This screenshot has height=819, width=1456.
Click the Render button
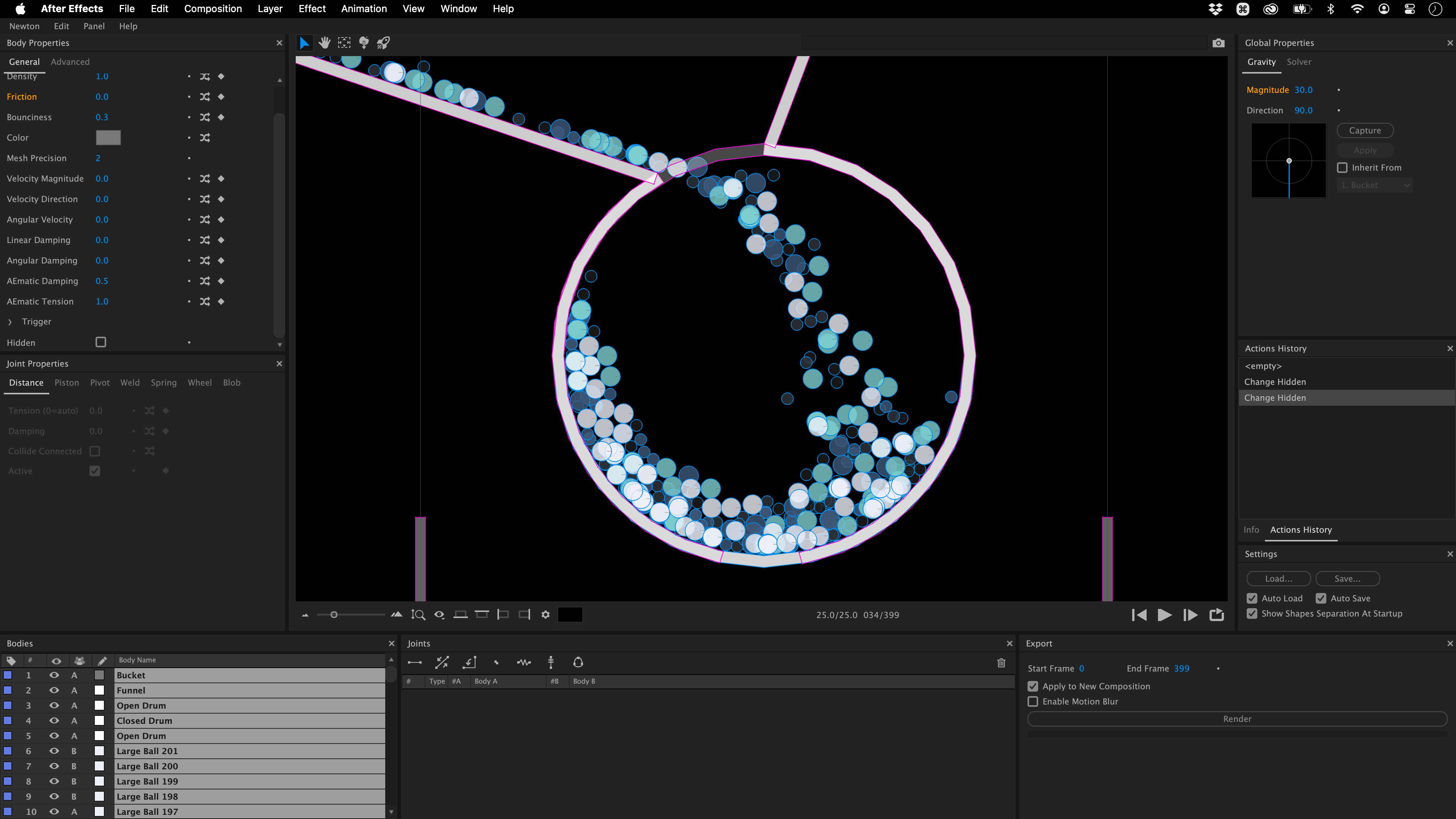point(1237,719)
